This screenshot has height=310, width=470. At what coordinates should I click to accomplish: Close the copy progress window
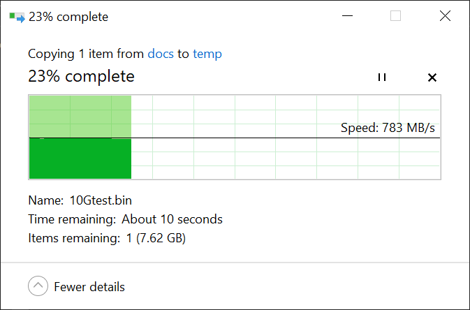[x=445, y=16]
